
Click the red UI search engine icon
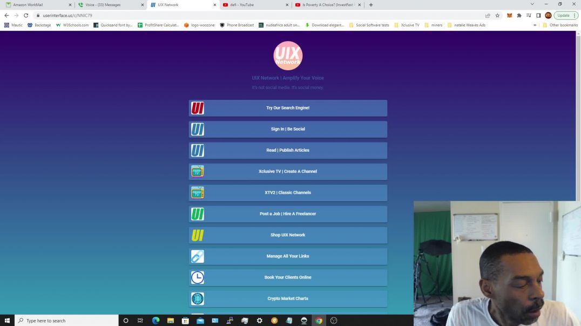tap(198, 108)
